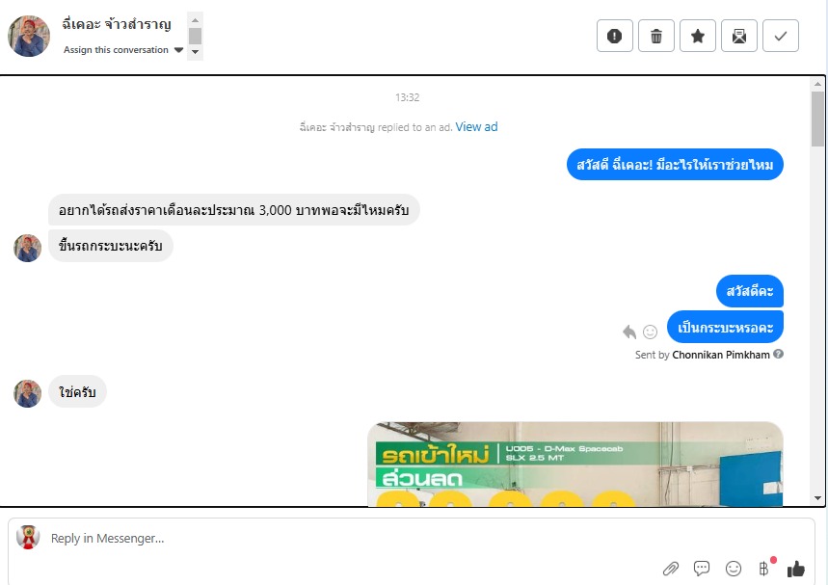Star this conversation for follow up

[698, 36]
